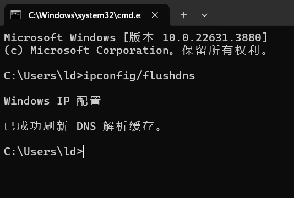Select the C:\Windows\system32\cmd.exe tab
Screen dimensions: 294x198
[x=87, y=15]
